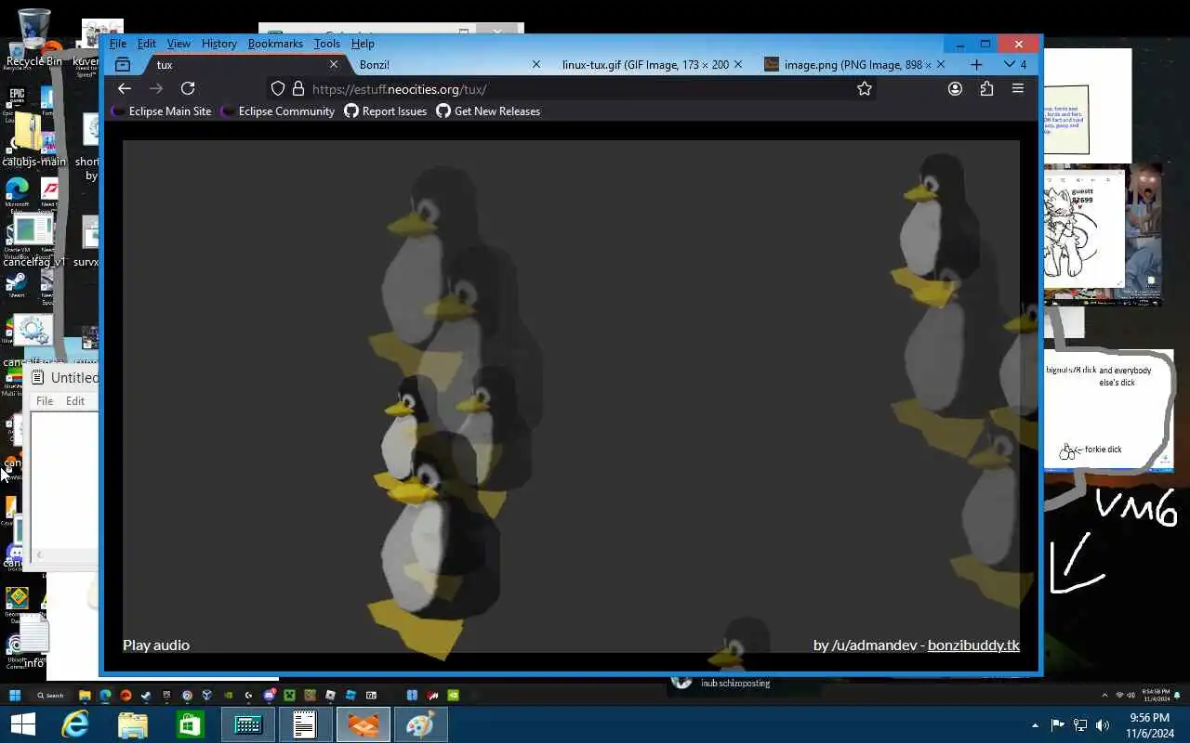The image size is (1190, 743).
Task: Click the padlock site security icon
Action: 298,89
